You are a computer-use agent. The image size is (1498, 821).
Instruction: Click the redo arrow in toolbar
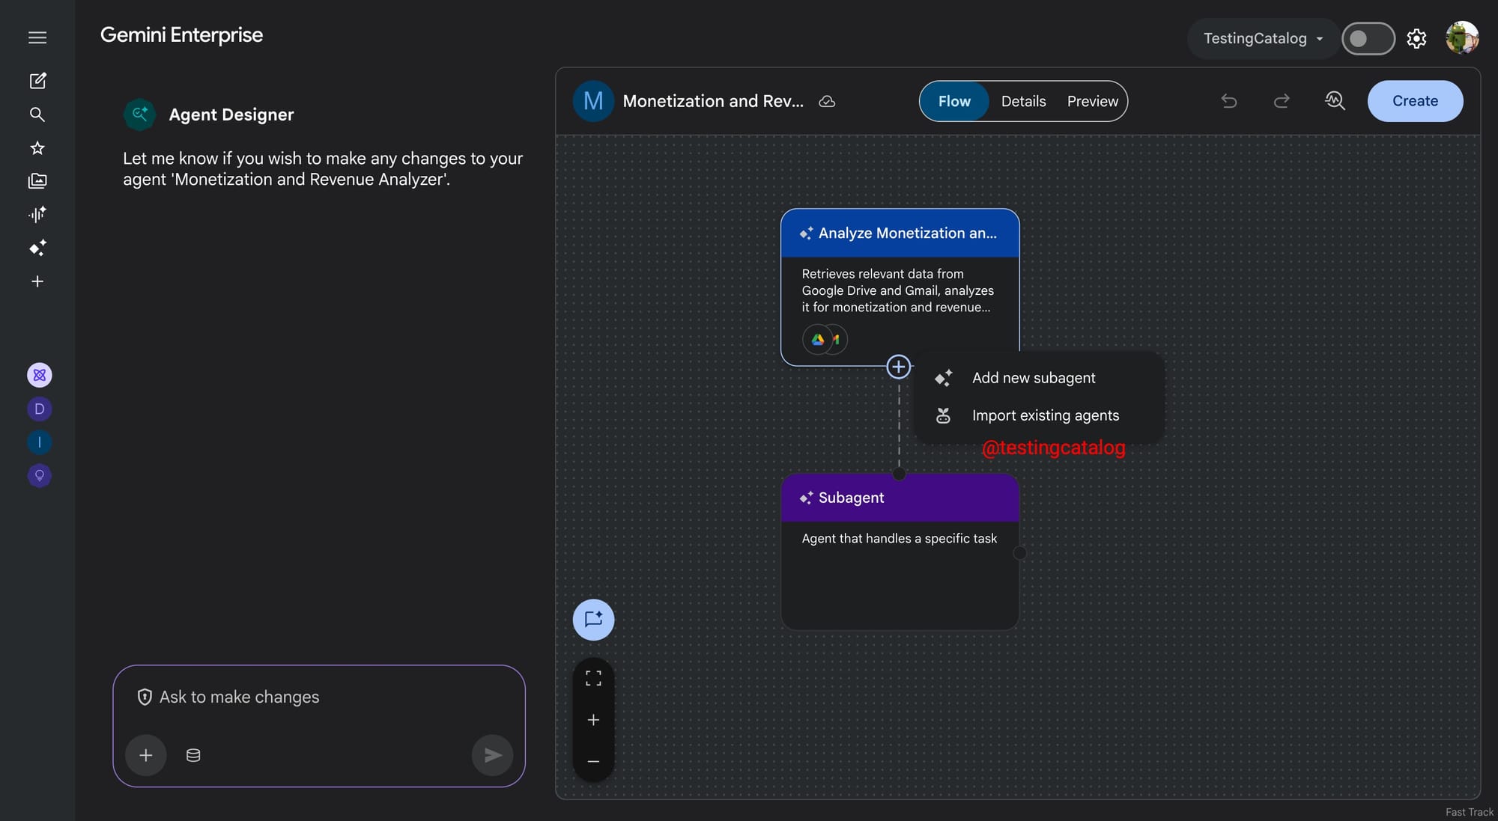(x=1282, y=101)
